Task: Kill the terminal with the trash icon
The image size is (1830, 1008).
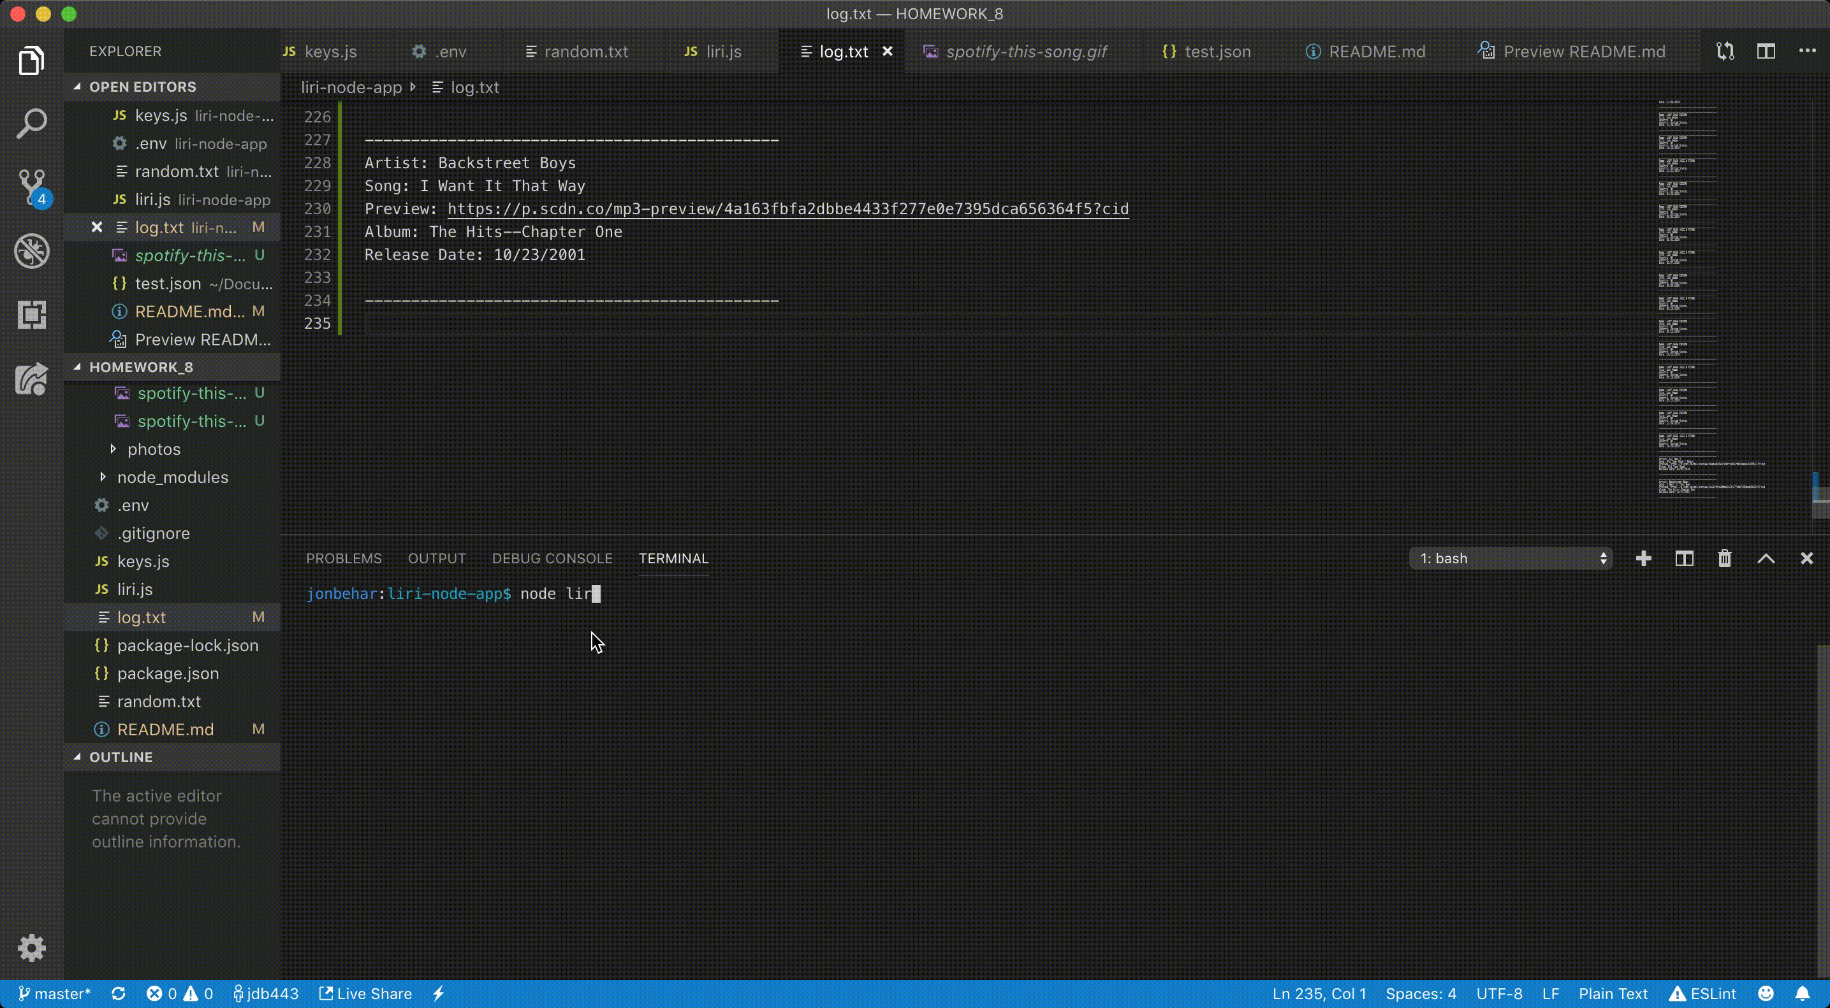Action: 1725,558
